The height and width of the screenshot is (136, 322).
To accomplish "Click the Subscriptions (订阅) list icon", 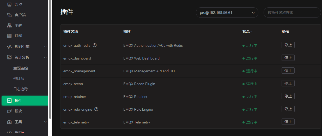I will (x=9, y=36).
